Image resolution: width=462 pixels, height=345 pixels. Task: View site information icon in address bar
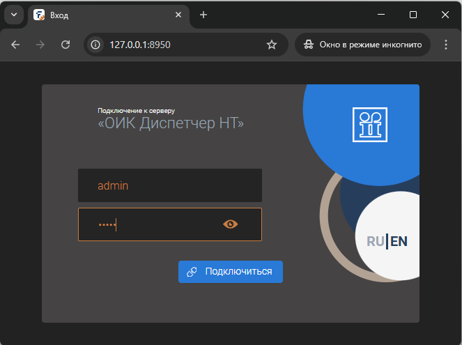click(96, 45)
